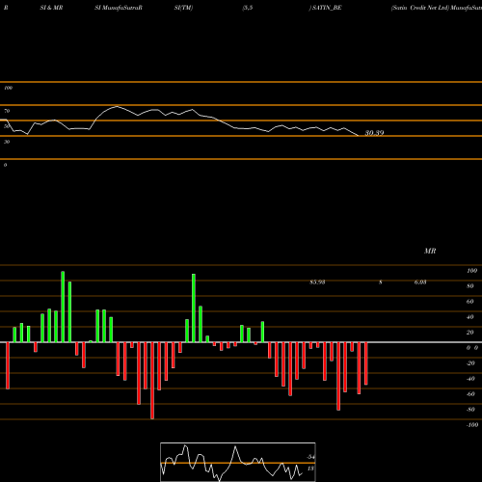Click the RSI line end value '30.39'
This screenshot has height=482, width=482.
pyautogui.click(x=374, y=133)
